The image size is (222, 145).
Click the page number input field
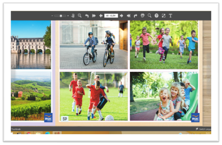coord(111,16)
